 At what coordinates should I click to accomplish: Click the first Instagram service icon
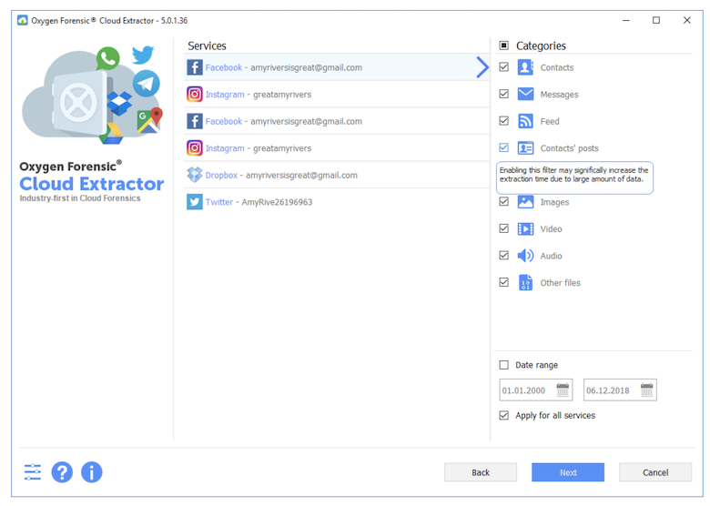click(195, 94)
